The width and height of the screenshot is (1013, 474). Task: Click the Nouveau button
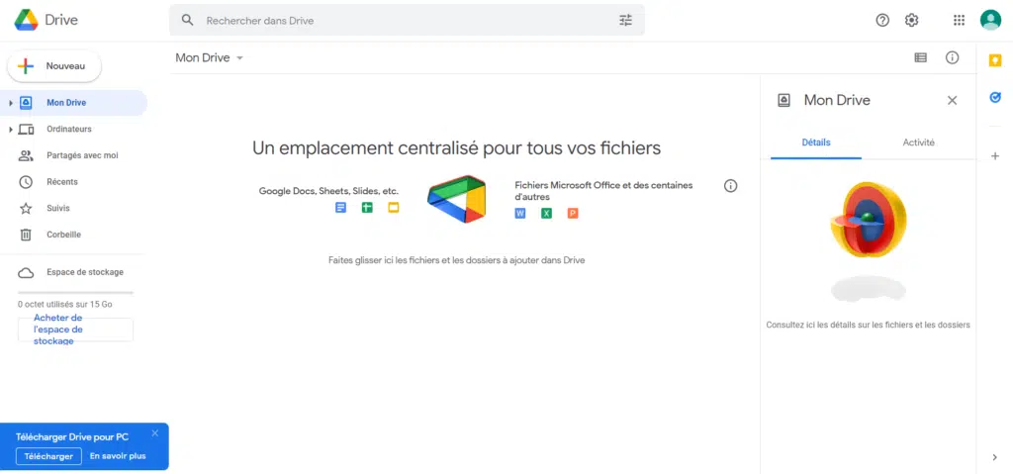pos(54,66)
